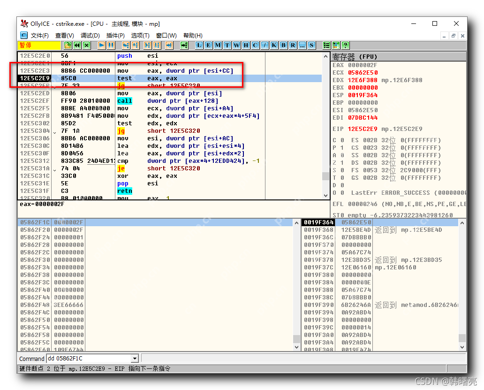Run the program with the play icon
The image size is (484, 390).
(101, 45)
